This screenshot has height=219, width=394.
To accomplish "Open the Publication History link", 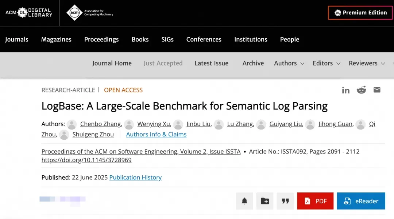I will click(x=135, y=178).
